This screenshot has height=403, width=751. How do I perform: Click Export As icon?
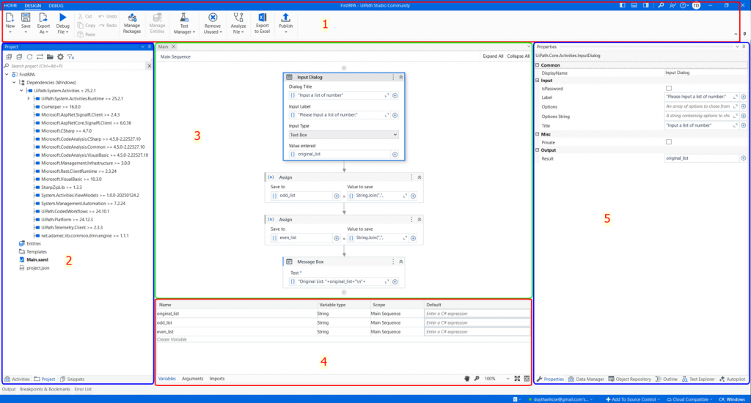click(x=43, y=18)
